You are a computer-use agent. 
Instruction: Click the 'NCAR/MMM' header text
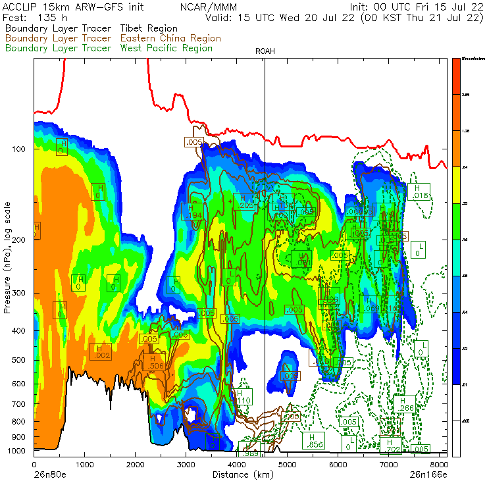tap(209, 7)
